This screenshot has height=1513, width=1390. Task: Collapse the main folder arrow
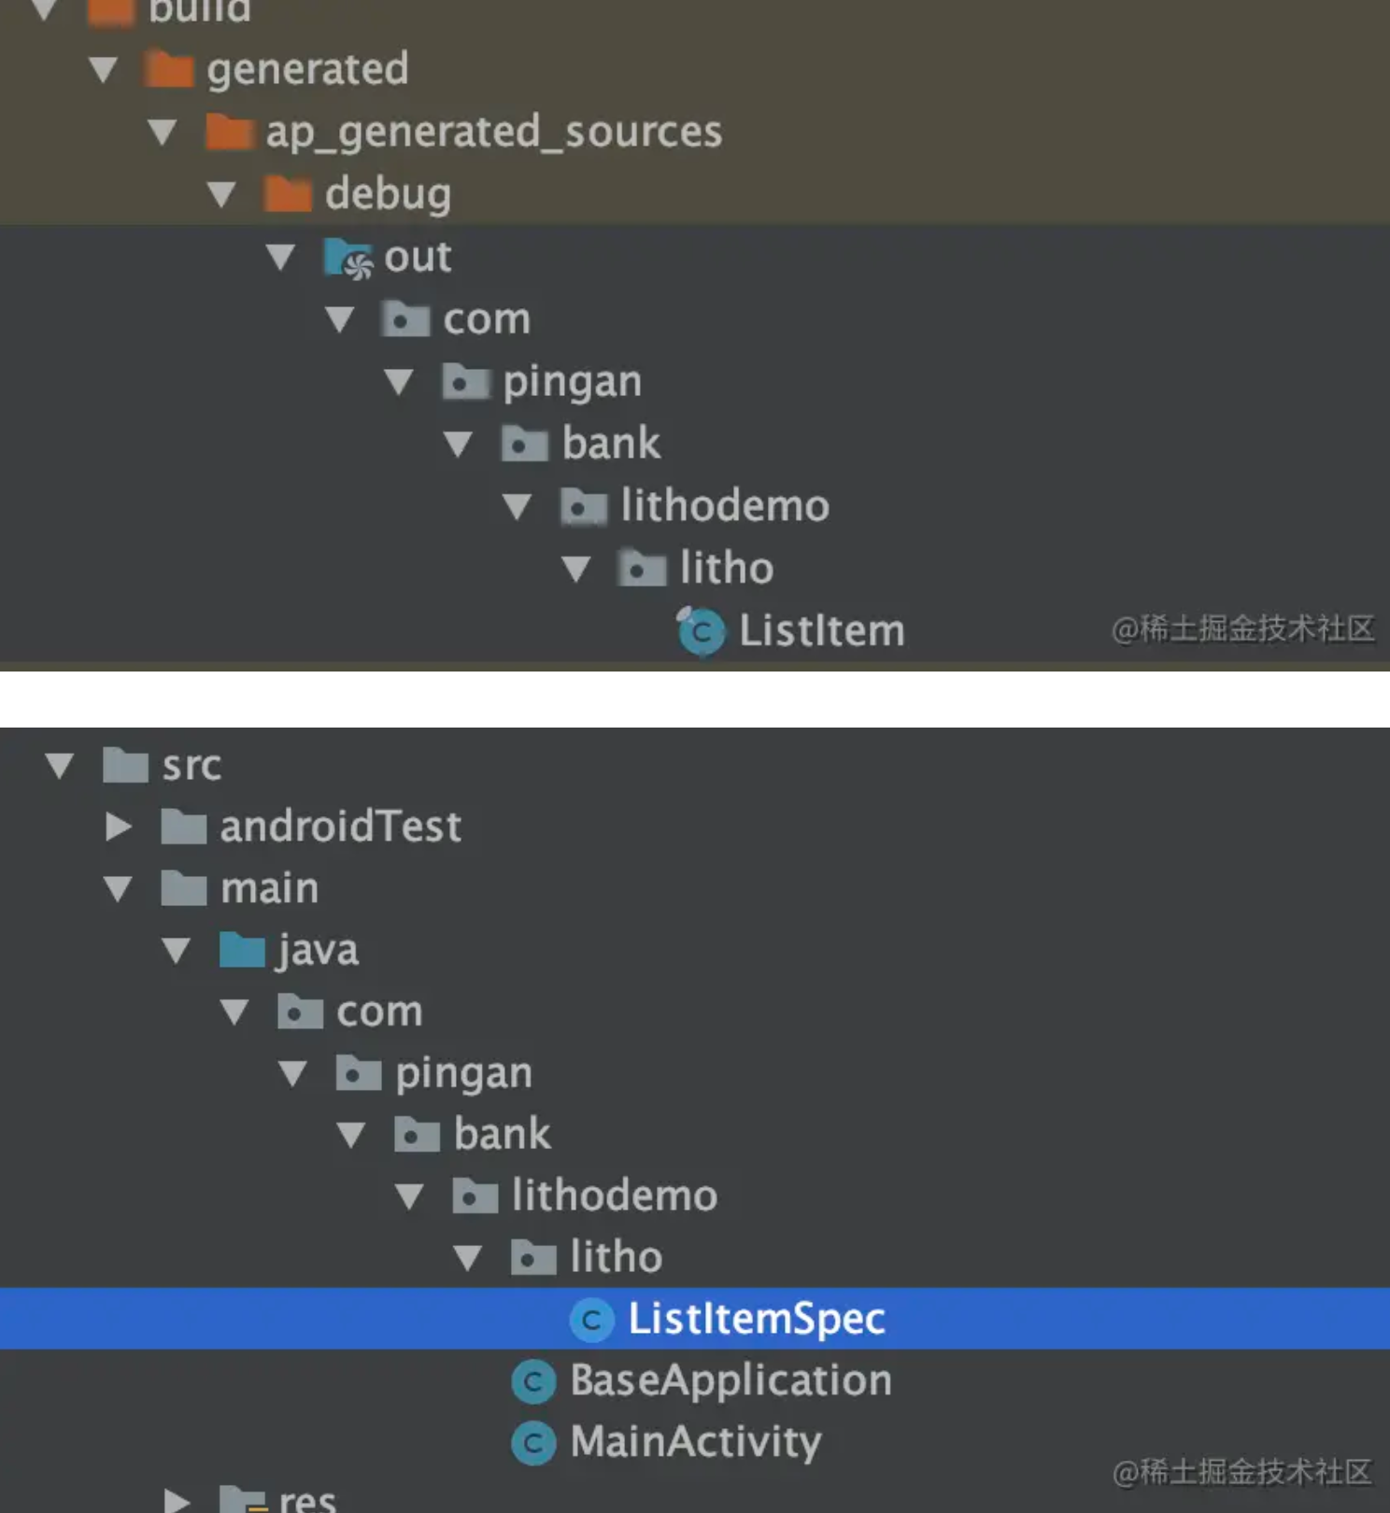click(118, 888)
